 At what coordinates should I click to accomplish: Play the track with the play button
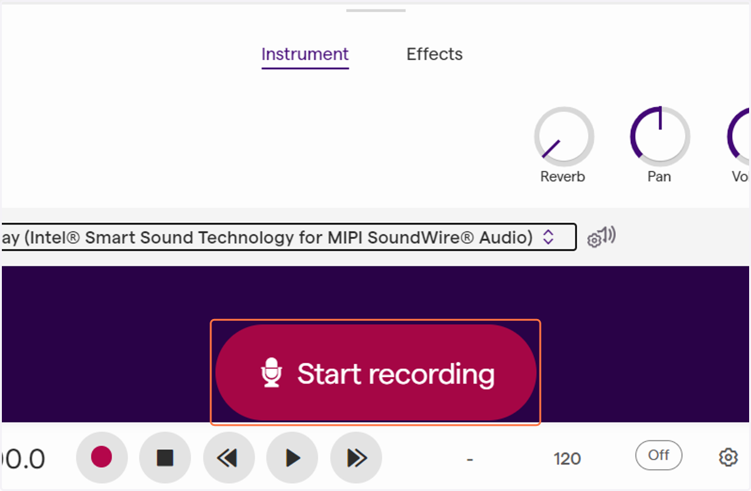coord(292,458)
